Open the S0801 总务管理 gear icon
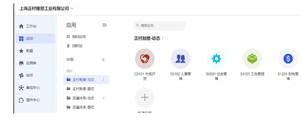The image size is (301, 125). [x=216, y=58]
